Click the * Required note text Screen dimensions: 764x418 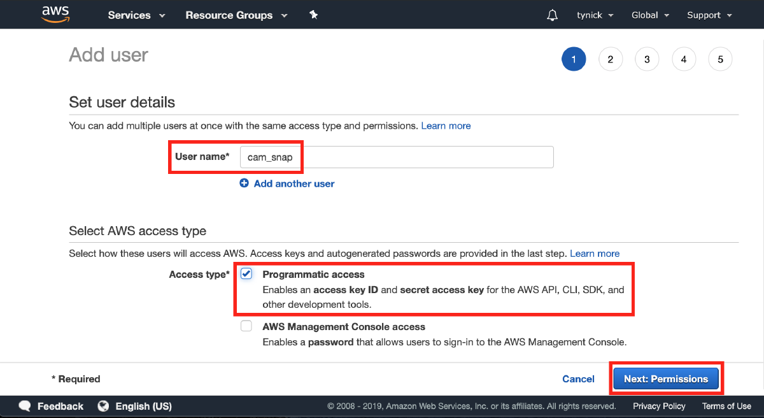(76, 378)
